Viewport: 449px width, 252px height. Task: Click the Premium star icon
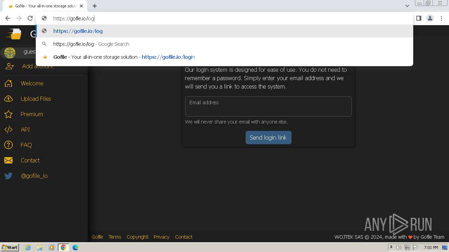[x=8, y=114]
